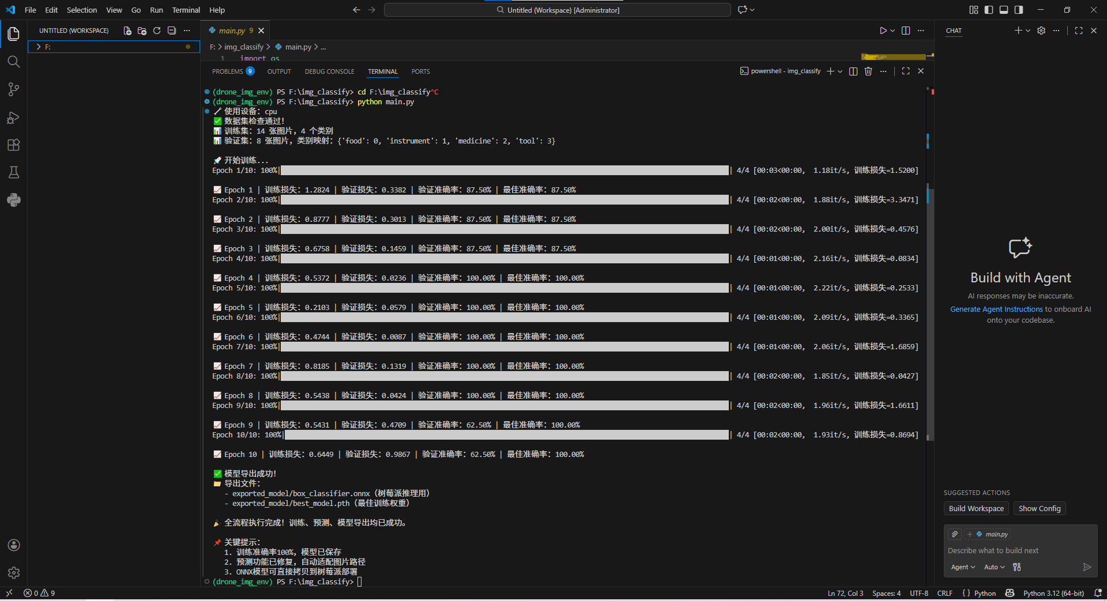Image resolution: width=1107 pixels, height=601 pixels.
Task: Open the Source Control view
Action: 14,89
